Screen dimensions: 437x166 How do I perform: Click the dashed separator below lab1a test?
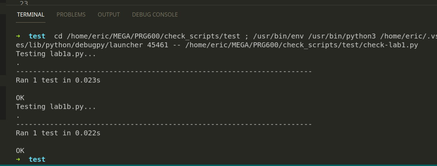pos(164,72)
